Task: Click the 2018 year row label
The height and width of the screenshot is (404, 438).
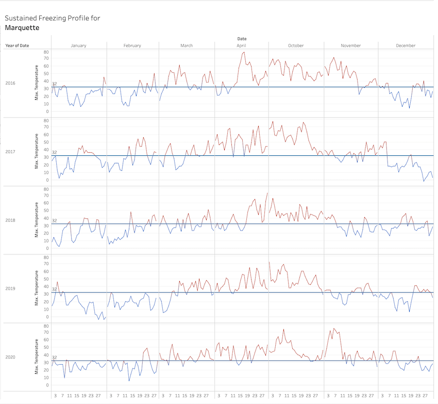Action: 10,220
